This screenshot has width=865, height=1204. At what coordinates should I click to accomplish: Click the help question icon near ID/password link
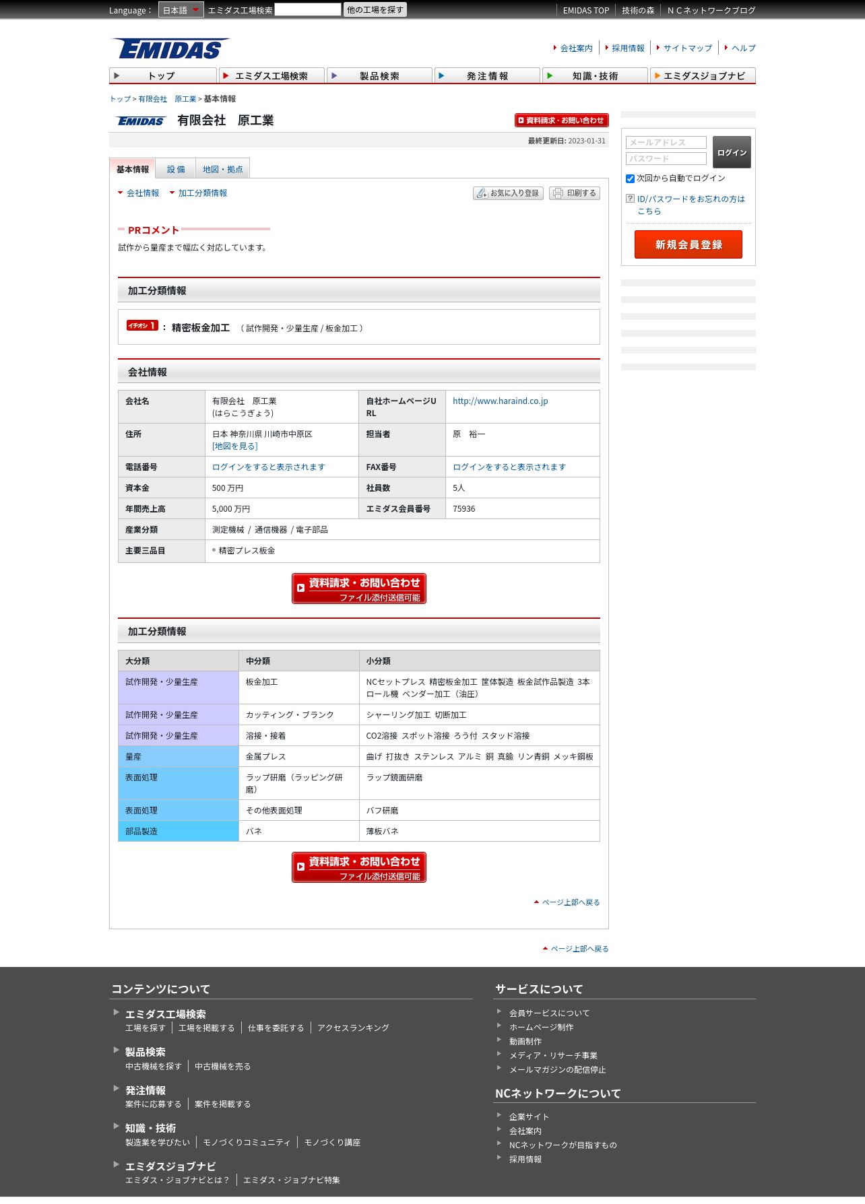[x=630, y=199]
